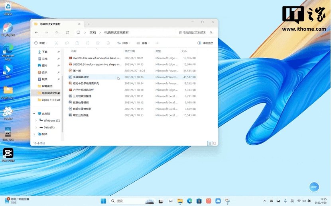
Task: Open Windows Start button on taskbar
Action: click(103, 201)
